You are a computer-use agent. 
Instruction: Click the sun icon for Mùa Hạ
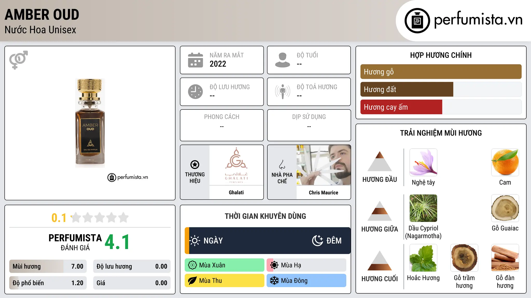pyautogui.click(x=274, y=265)
